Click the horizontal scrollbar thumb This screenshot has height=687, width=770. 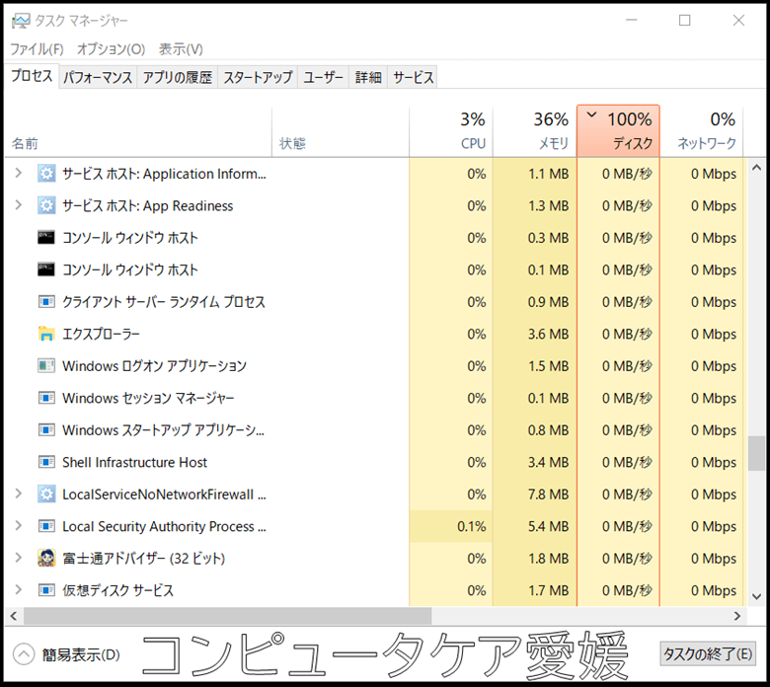[227, 616]
